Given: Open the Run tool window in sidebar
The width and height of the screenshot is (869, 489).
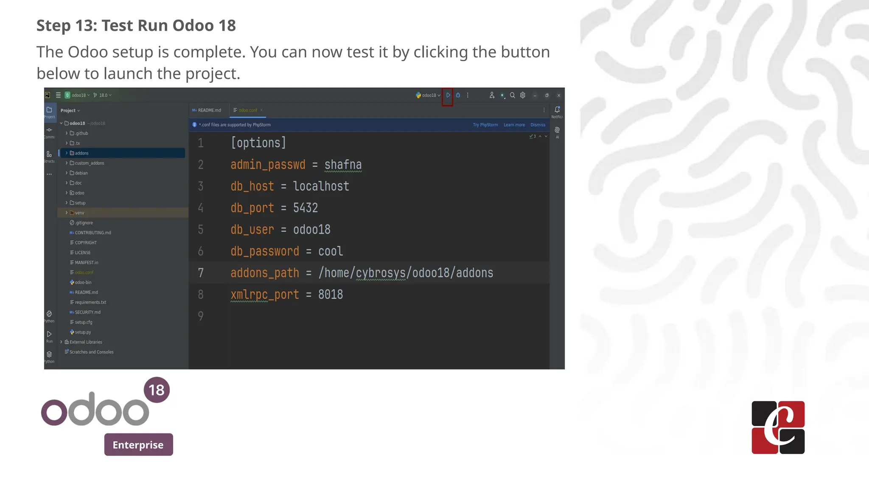Looking at the screenshot, I should click(x=49, y=334).
